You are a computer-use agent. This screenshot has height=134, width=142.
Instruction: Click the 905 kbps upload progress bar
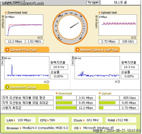[x=109, y=98]
